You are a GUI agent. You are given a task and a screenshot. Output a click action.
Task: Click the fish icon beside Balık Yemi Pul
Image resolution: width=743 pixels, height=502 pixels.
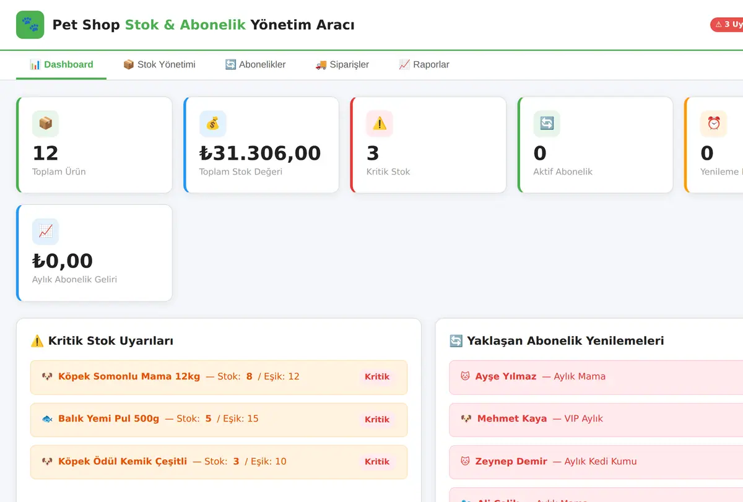[47, 419]
